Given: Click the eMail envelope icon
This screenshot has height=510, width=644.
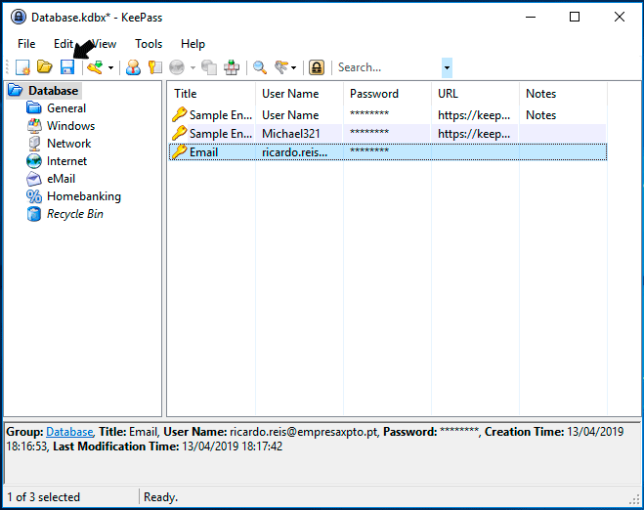Looking at the screenshot, I should click(34, 179).
